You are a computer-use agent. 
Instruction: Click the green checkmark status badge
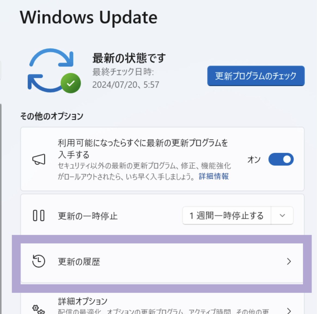click(71, 83)
